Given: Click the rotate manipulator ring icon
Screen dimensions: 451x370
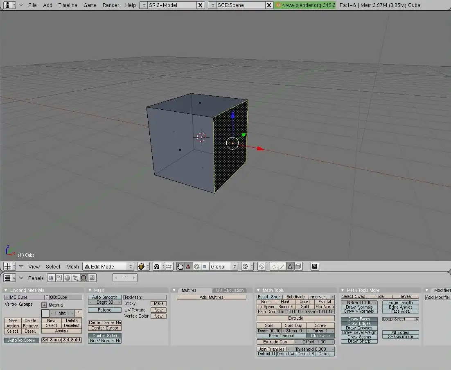Looking at the screenshot, I should (x=196, y=266).
